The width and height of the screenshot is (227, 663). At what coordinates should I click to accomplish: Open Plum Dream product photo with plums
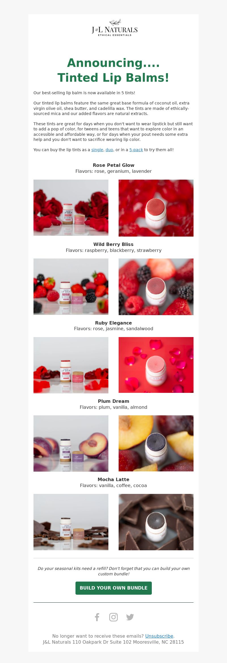(71, 444)
